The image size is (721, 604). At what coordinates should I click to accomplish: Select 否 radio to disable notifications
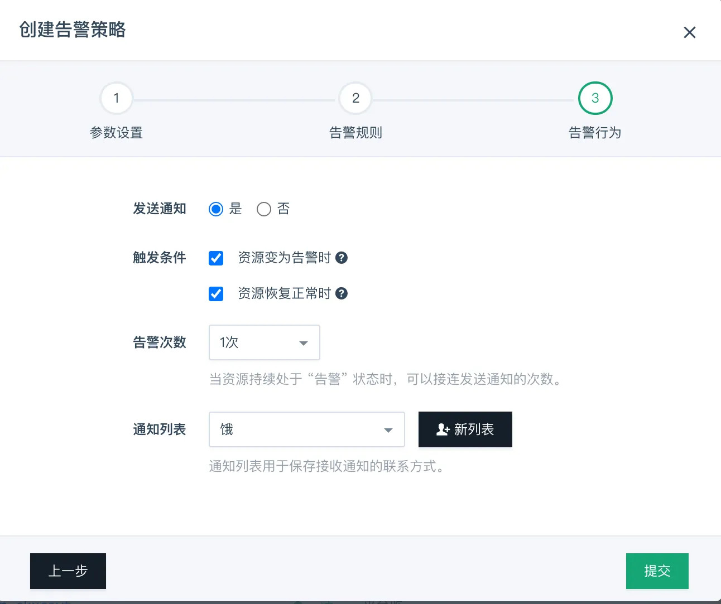click(x=264, y=209)
